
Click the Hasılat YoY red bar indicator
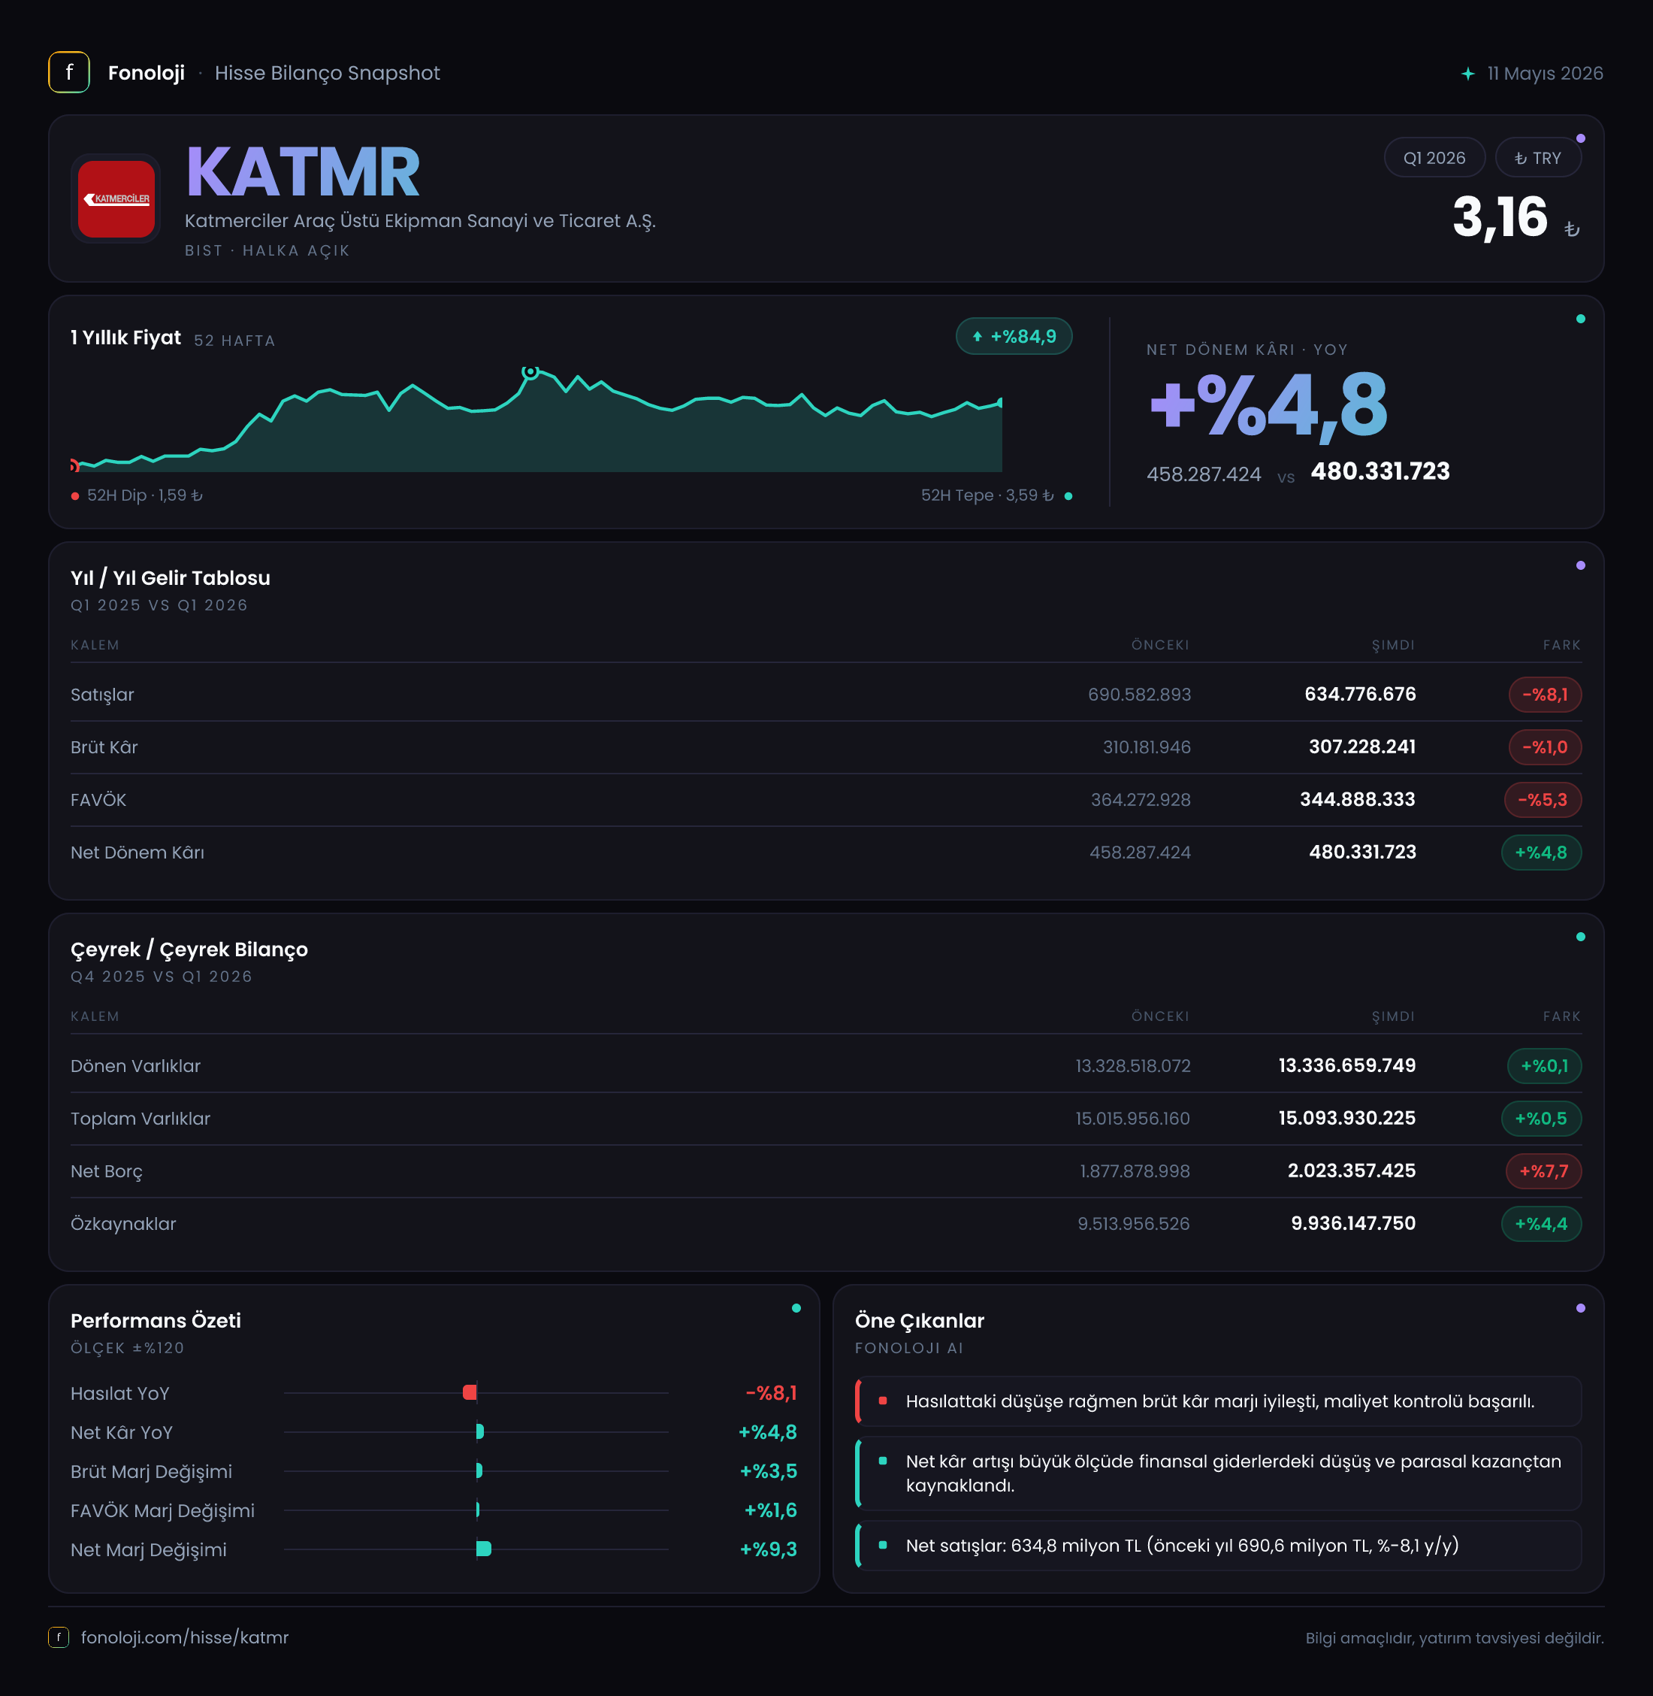(470, 1393)
